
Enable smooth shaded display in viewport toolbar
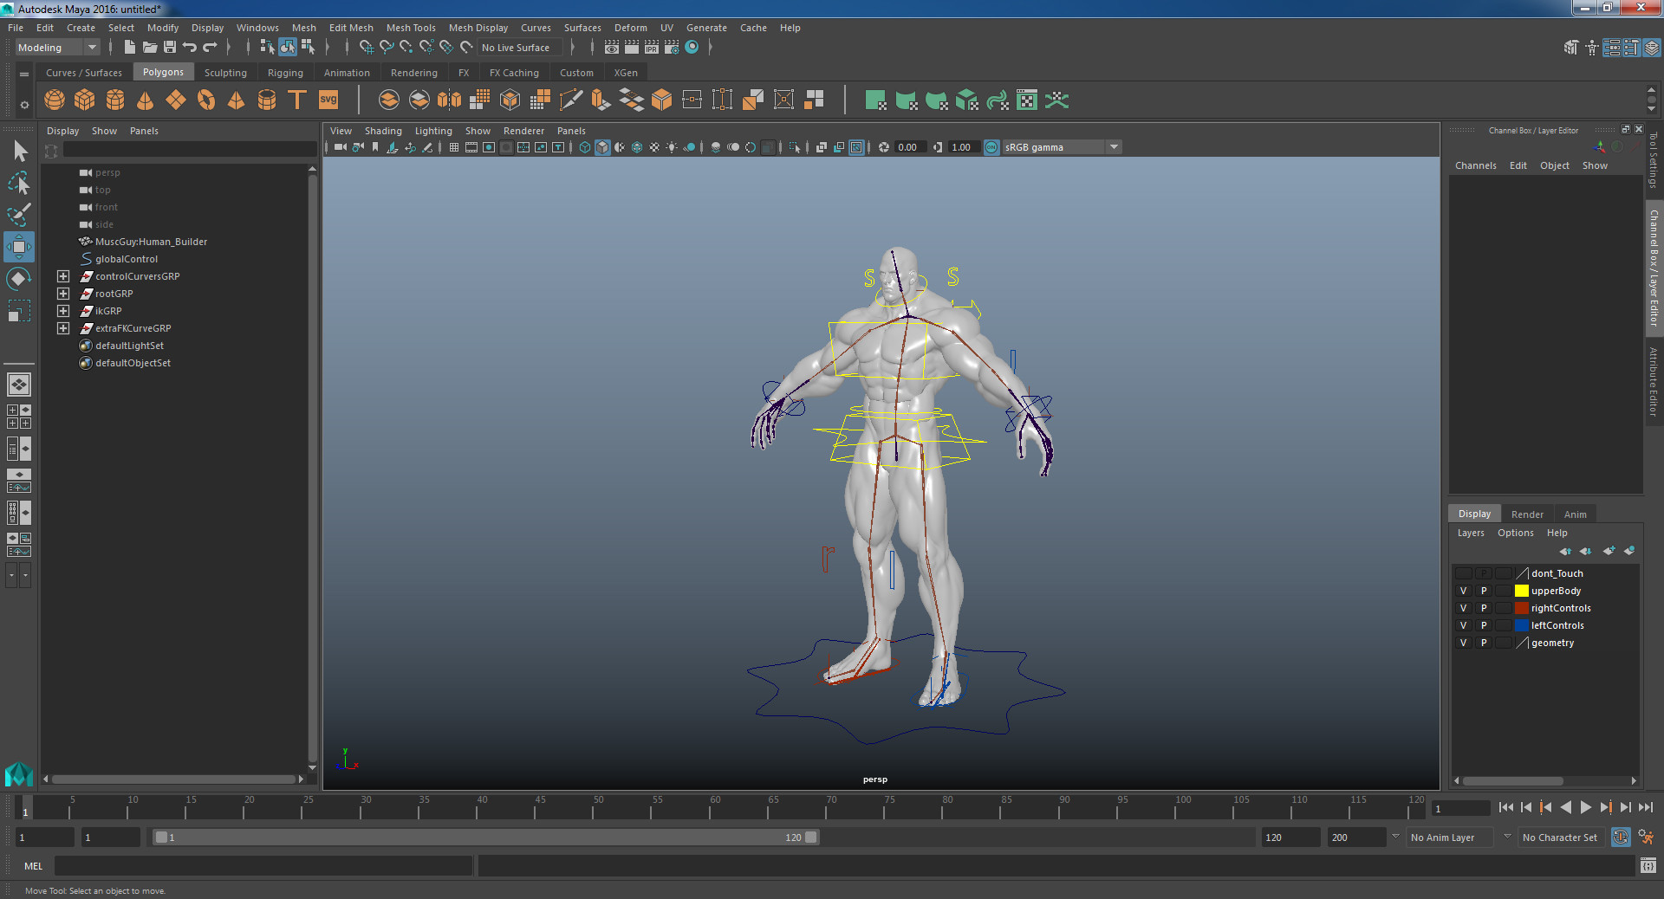[602, 147]
